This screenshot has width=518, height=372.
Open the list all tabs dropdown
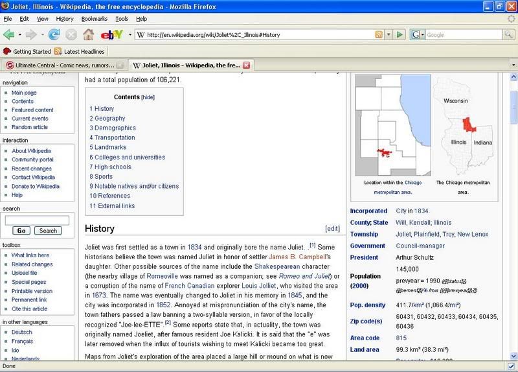(x=513, y=65)
